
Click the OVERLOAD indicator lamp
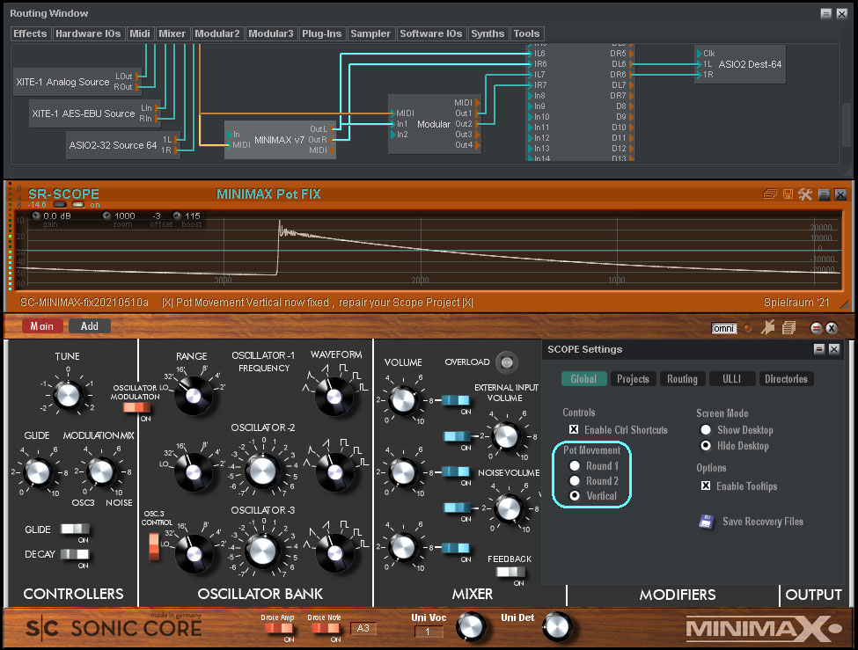[x=505, y=362]
